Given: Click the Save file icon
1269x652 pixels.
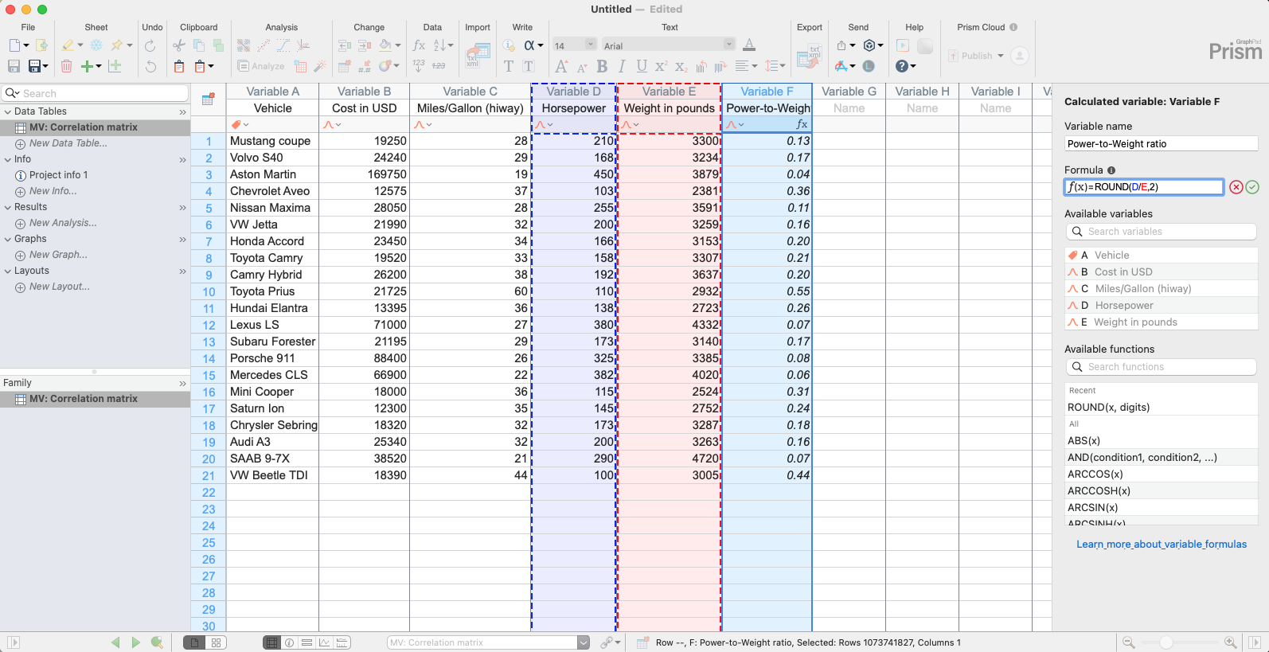Looking at the screenshot, I should point(14,66).
